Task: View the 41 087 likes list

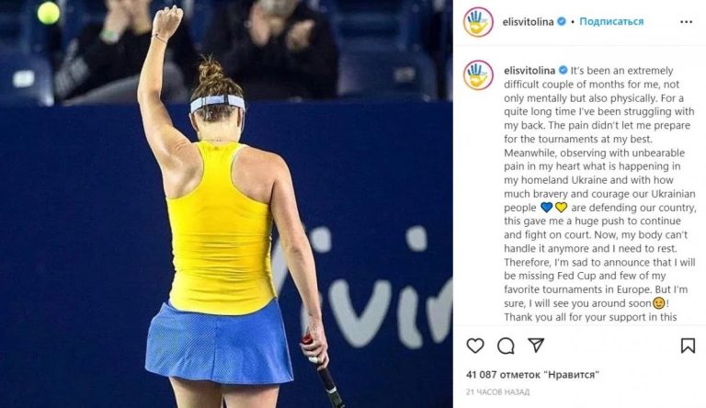Action: [x=533, y=374]
